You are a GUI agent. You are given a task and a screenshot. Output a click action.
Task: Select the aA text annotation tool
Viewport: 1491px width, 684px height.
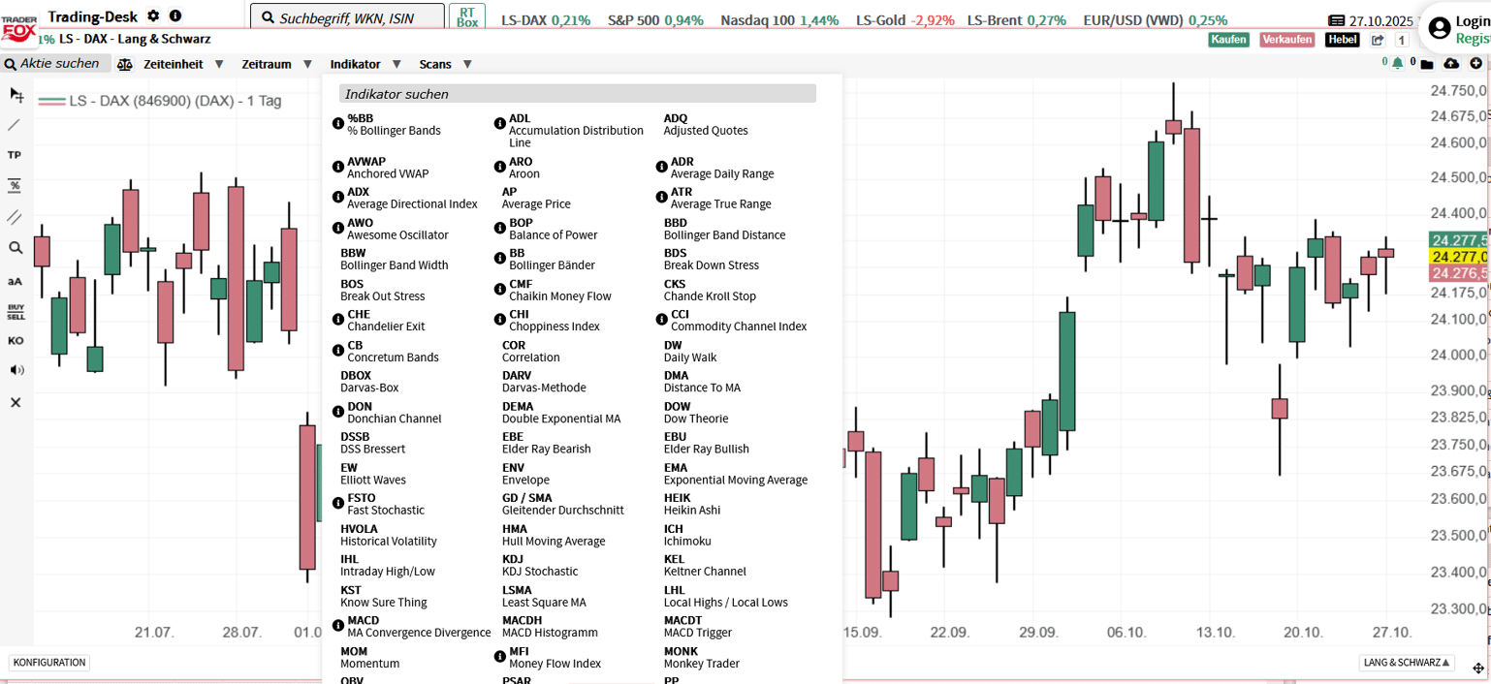click(15, 281)
